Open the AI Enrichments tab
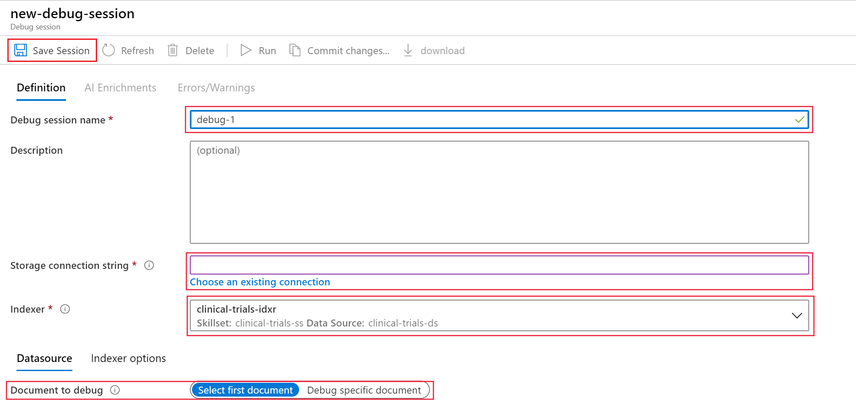 coord(120,88)
